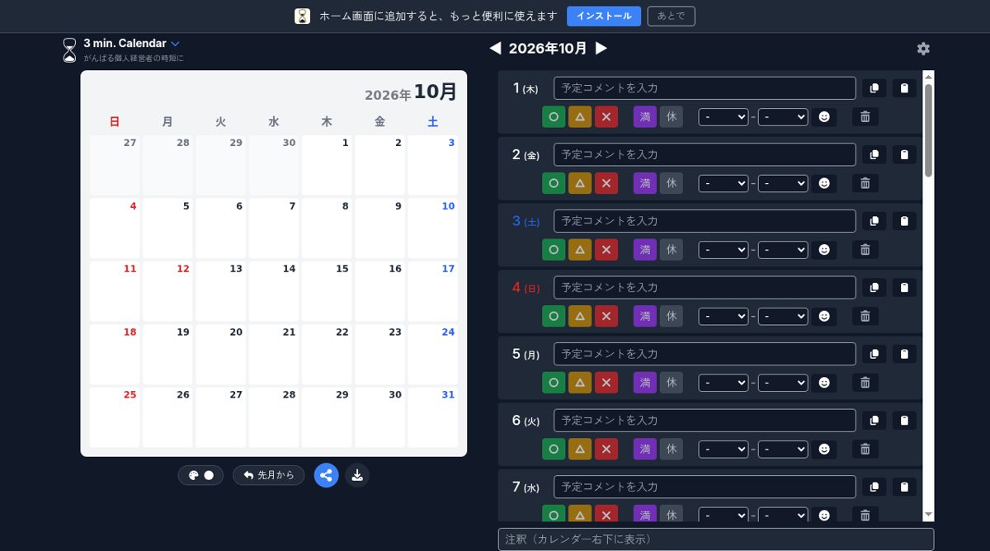Click the hourglass app logo
This screenshot has width=990, height=551.
pos(69,50)
